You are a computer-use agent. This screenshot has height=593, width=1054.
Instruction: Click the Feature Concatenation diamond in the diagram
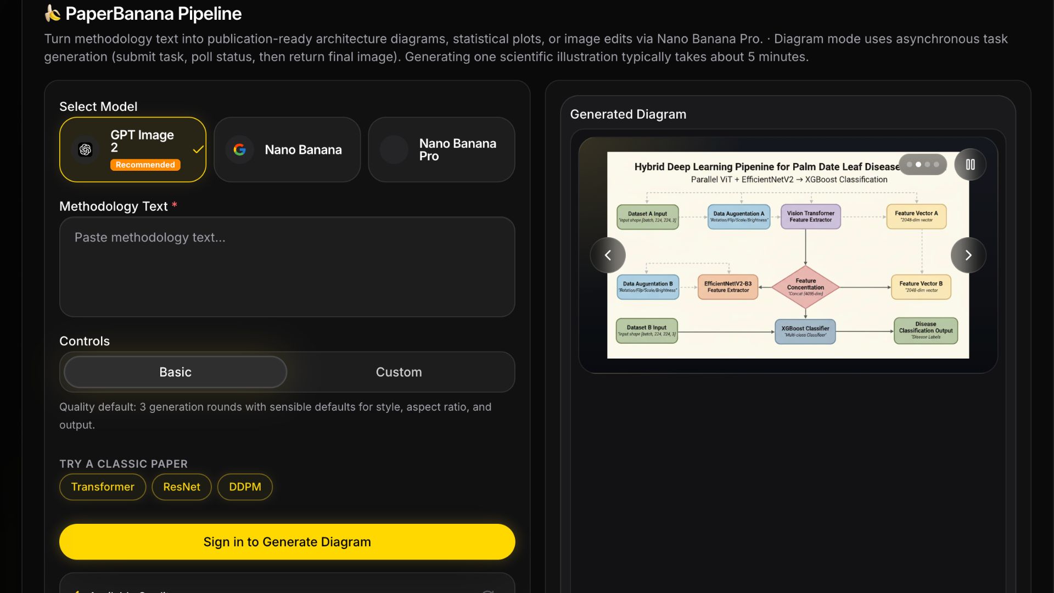tap(805, 287)
